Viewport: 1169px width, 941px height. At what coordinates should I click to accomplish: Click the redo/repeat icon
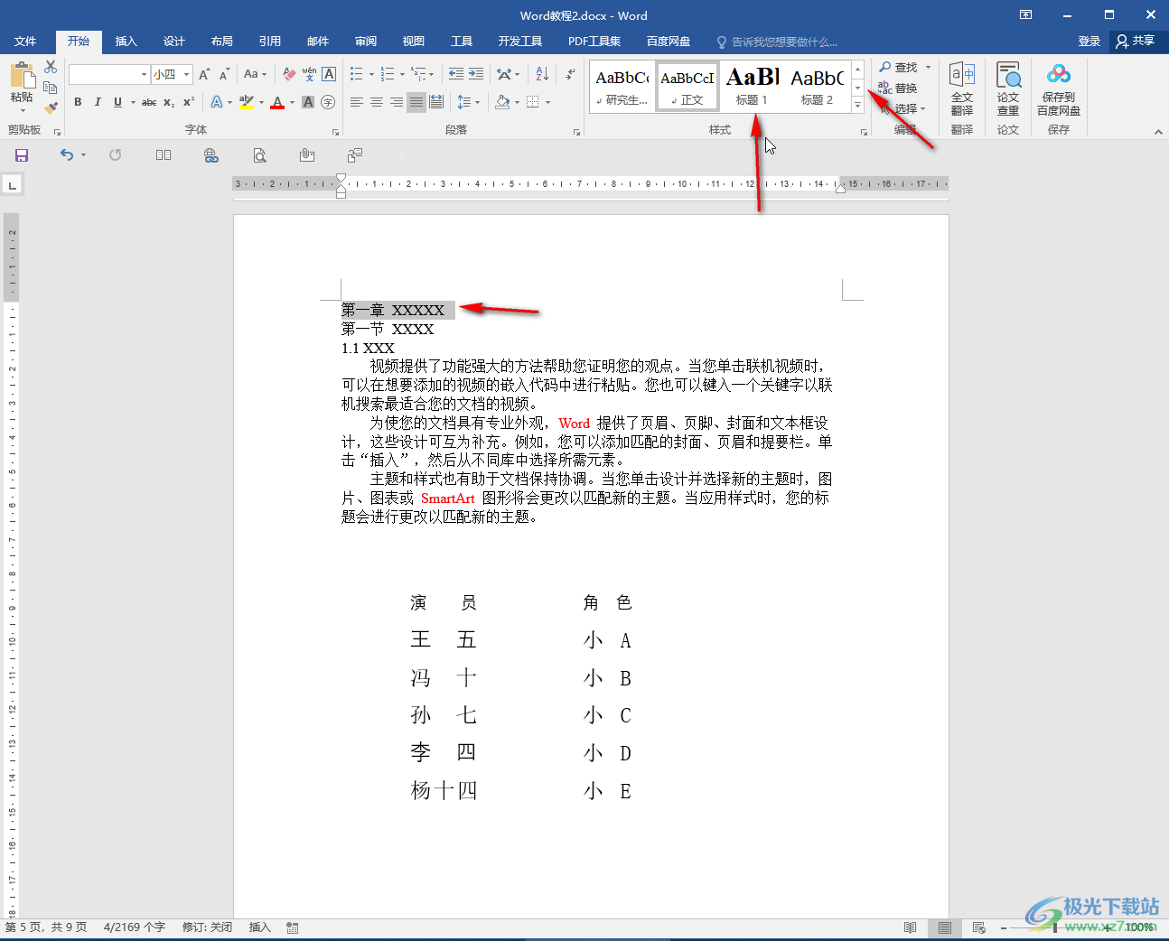[116, 155]
